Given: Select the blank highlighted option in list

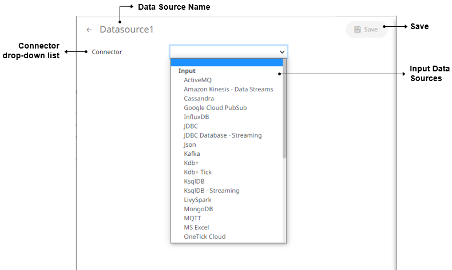Looking at the screenshot, I should [x=228, y=62].
